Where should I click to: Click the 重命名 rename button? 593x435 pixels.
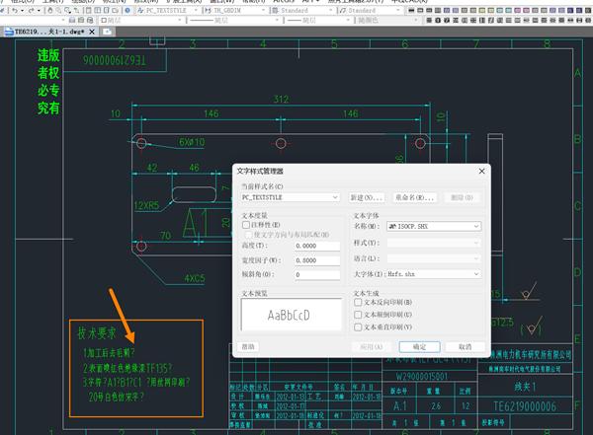pos(414,198)
